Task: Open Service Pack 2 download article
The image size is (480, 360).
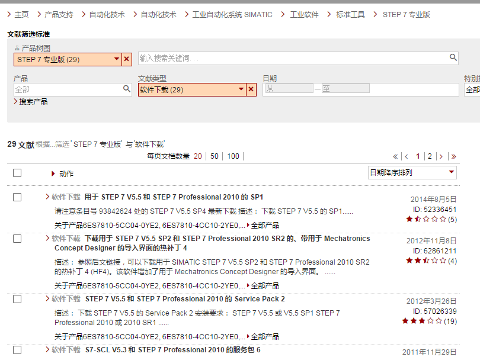Action: pos(185,299)
